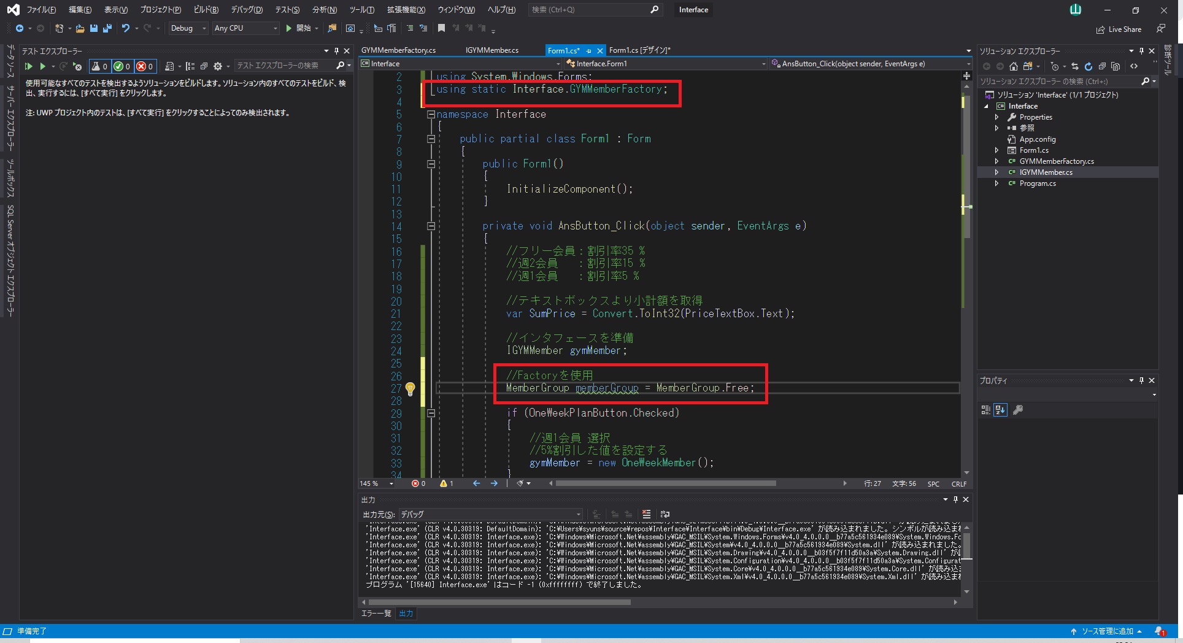
Task: Refresh the Solution Explorer
Action: click(1088, 66)
